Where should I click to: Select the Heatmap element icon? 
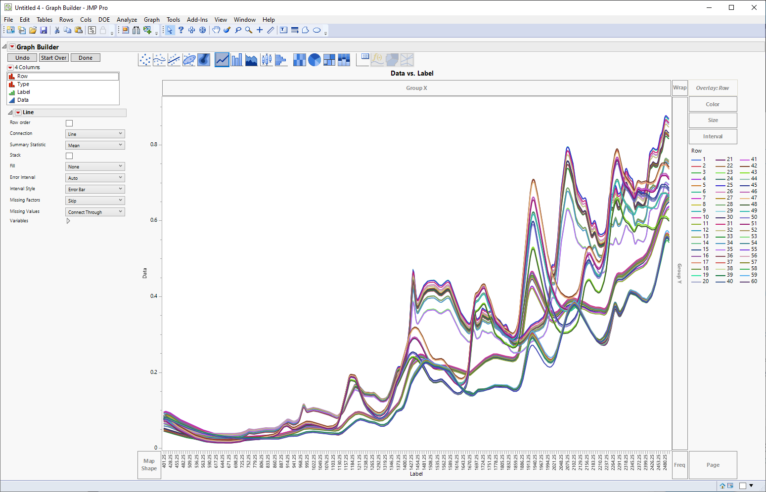(299, 59)
